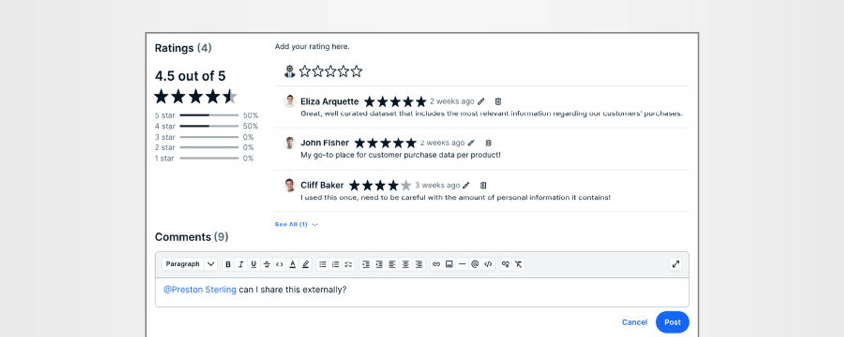Toggle italic text formatting

241,264
